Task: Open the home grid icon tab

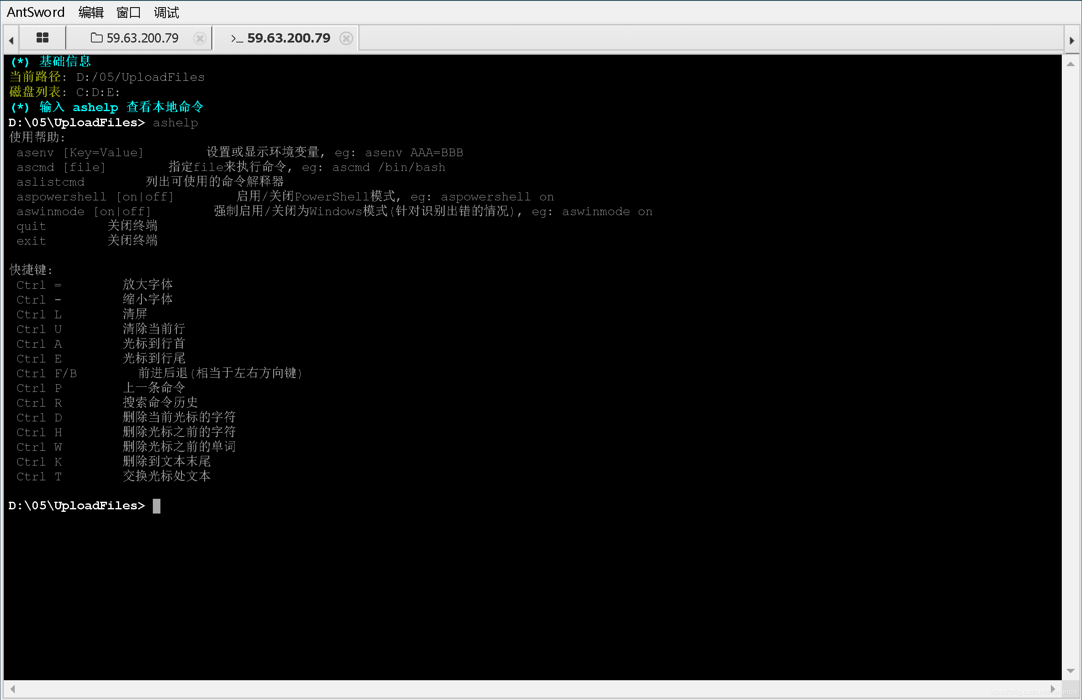Action: pos(42,38)
